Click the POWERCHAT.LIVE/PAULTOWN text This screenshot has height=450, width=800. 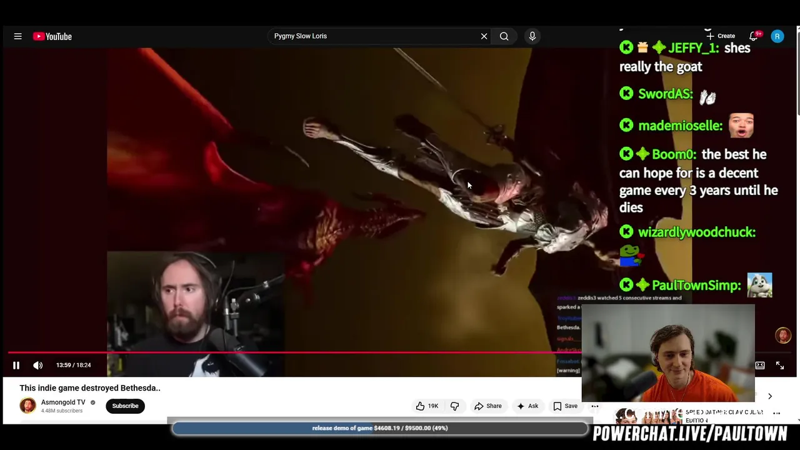[x=690, y=434]
